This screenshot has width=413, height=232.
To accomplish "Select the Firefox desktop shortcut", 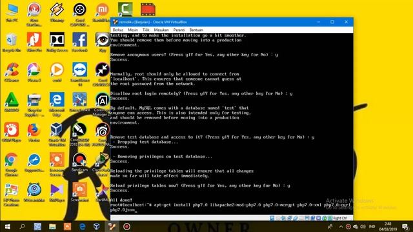I will [x=34, y=132].
